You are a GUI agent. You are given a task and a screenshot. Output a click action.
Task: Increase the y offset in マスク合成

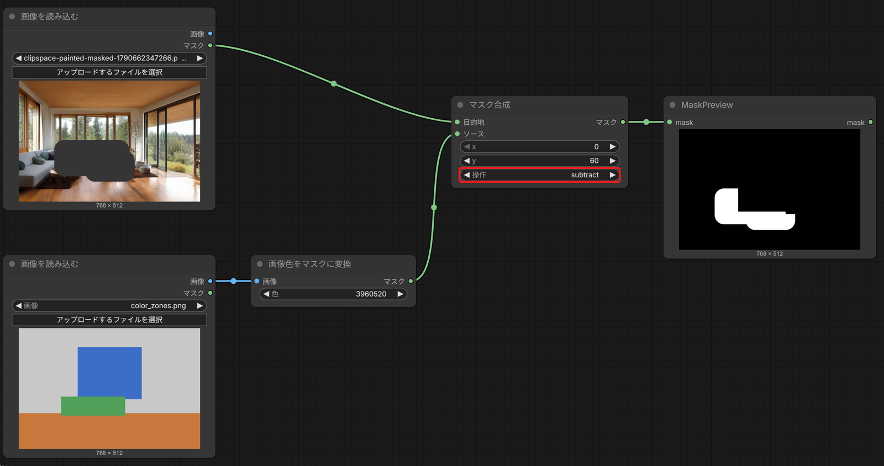[612, 161]
